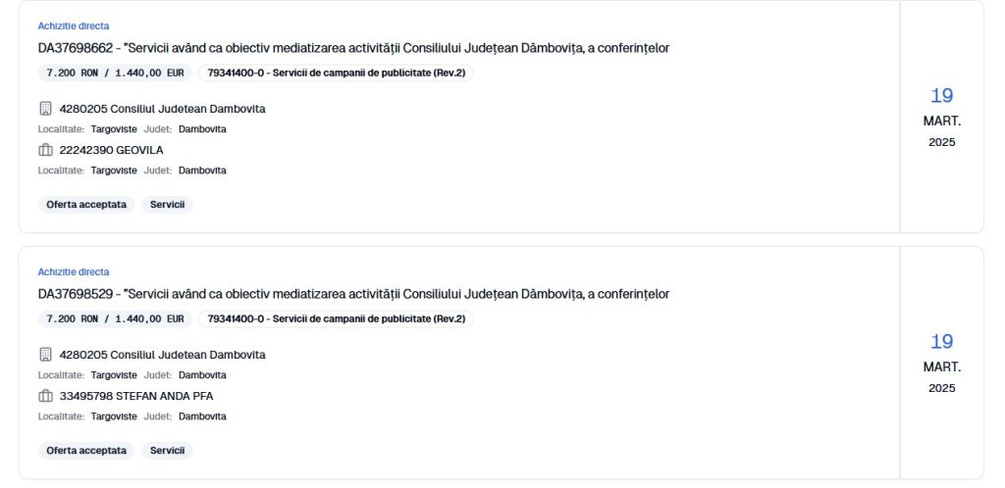This screenshot has height=488, width=1005.
Task: Select the price badge in the DA37698662 card
Action: [x=115, y=73]
